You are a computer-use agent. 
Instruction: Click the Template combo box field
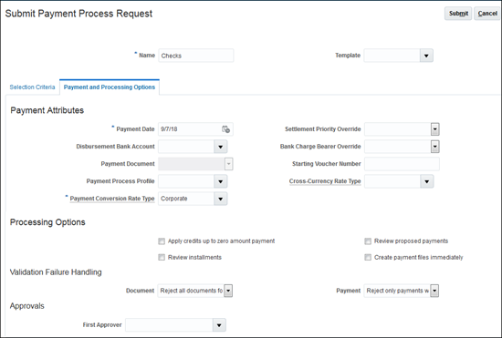(x=392, y=56)
